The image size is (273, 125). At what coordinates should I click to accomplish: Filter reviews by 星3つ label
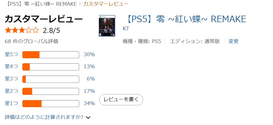pyautogui.click(x=11, y=79)
